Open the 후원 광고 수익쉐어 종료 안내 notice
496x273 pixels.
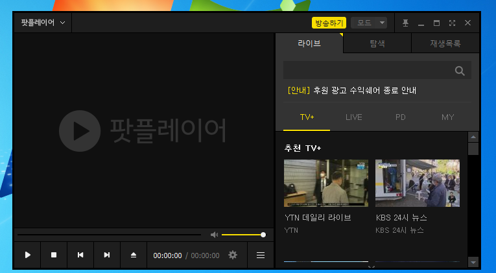pyautogui.click(x=352, y=91)
